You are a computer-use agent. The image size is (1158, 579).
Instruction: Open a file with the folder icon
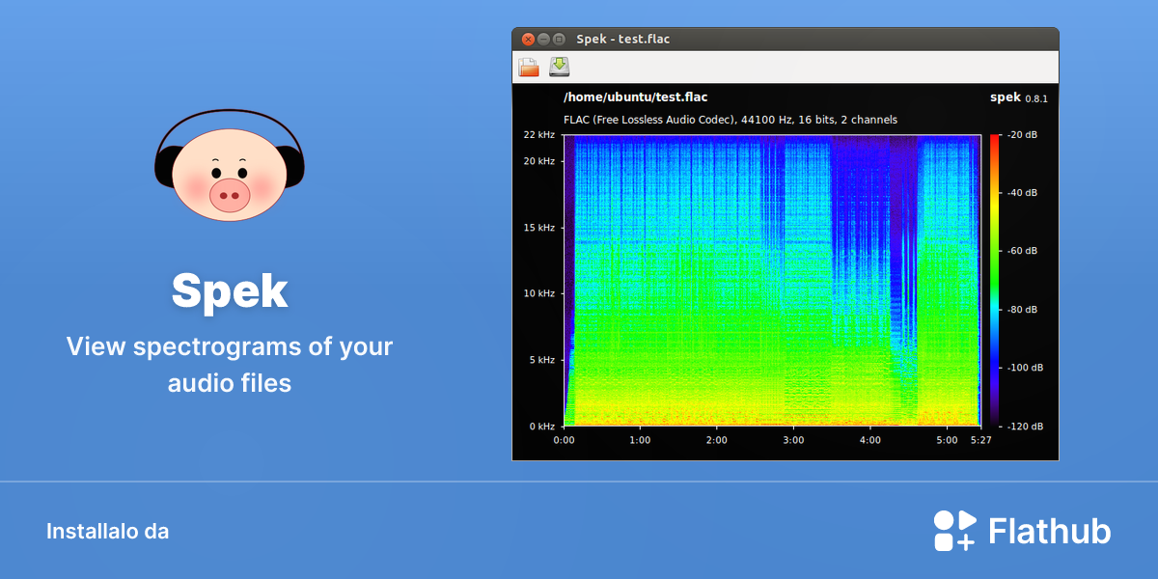click(x=528, y=67)
